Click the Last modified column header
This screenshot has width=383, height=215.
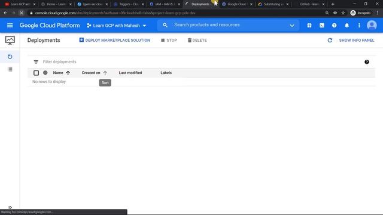[x=130, y=73]
